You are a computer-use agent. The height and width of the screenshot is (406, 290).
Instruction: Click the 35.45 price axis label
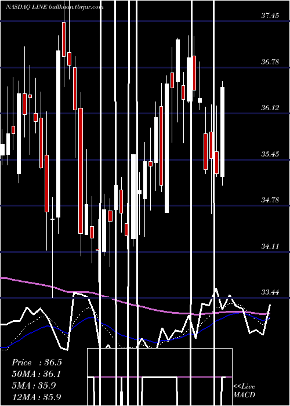point(270,154)
